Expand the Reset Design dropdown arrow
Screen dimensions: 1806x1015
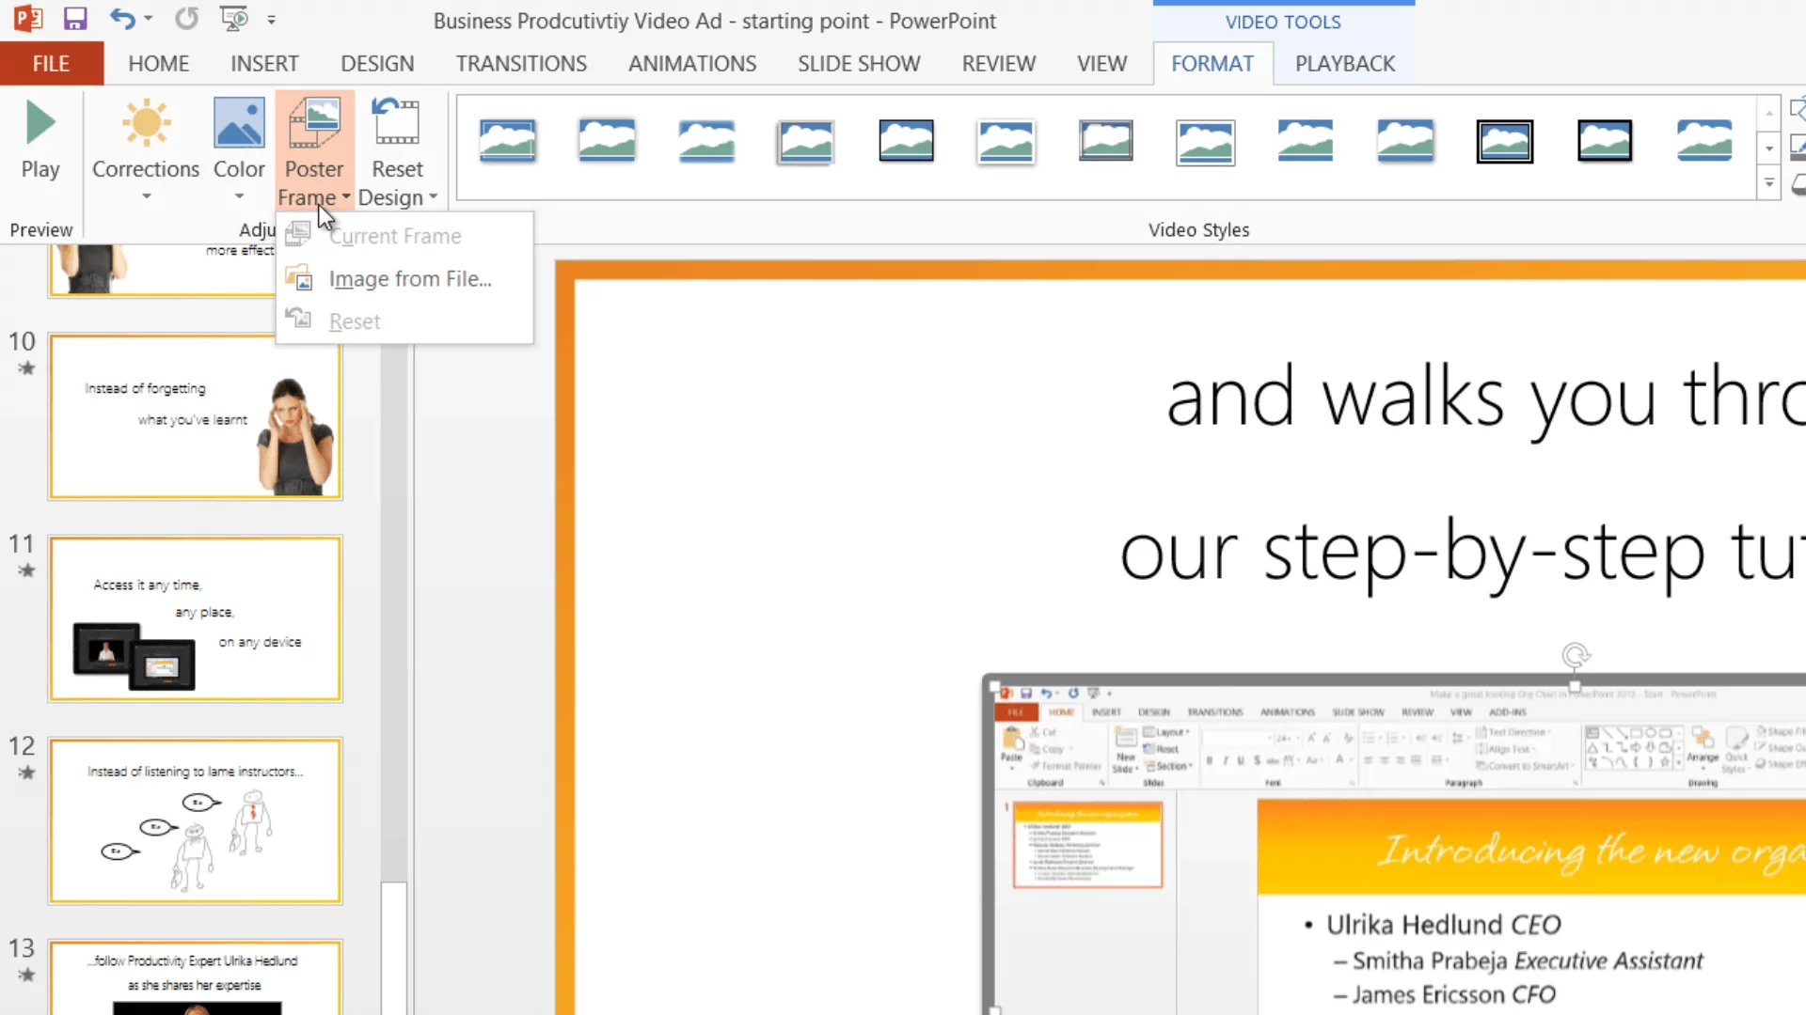point(433,197)
